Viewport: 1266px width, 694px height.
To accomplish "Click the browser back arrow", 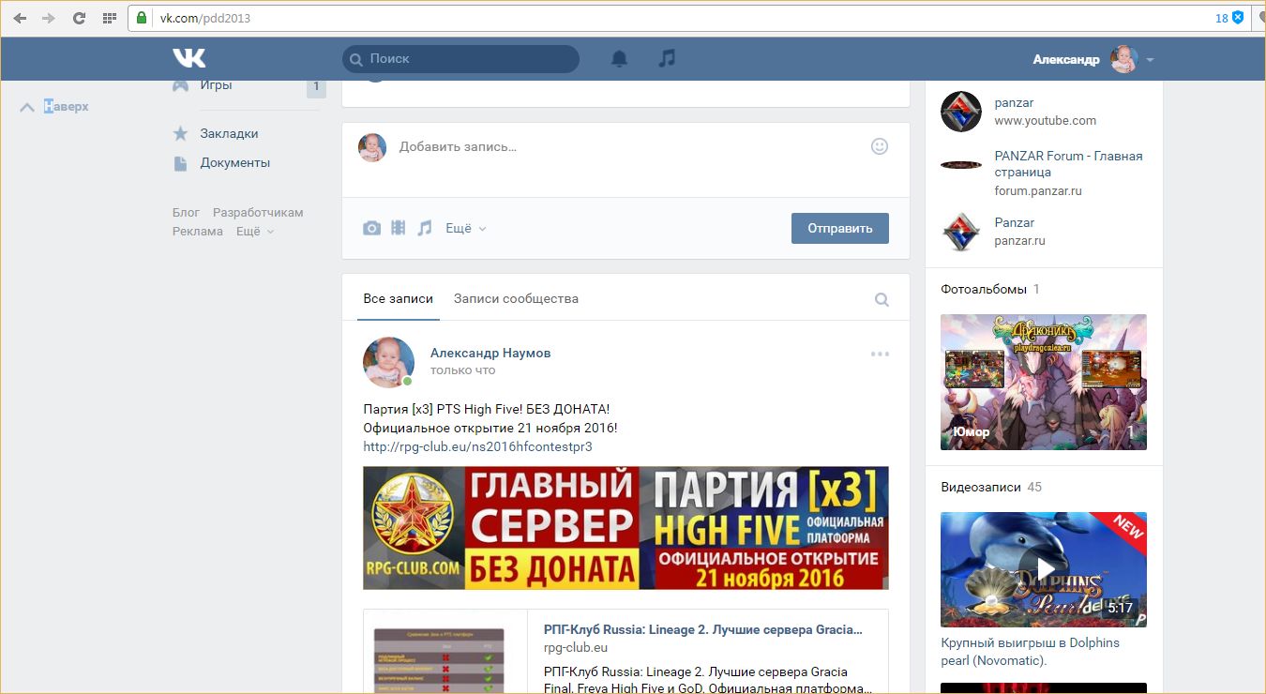I will click(x=21, y=18).
